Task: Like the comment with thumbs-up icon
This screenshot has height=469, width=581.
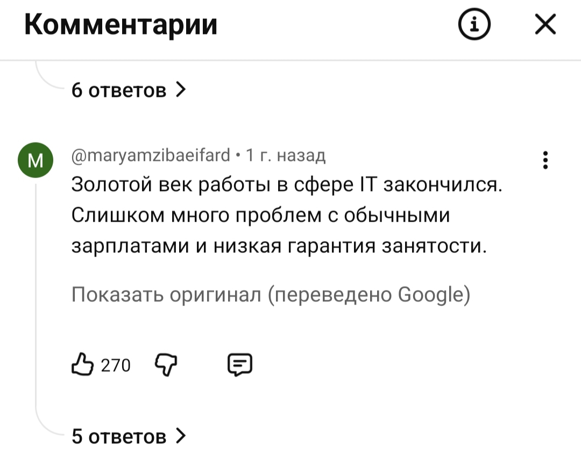Action: coord(81,365)
